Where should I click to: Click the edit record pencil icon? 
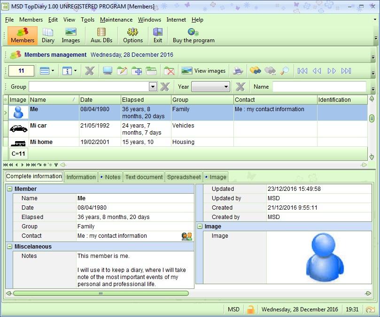point(122,71)
